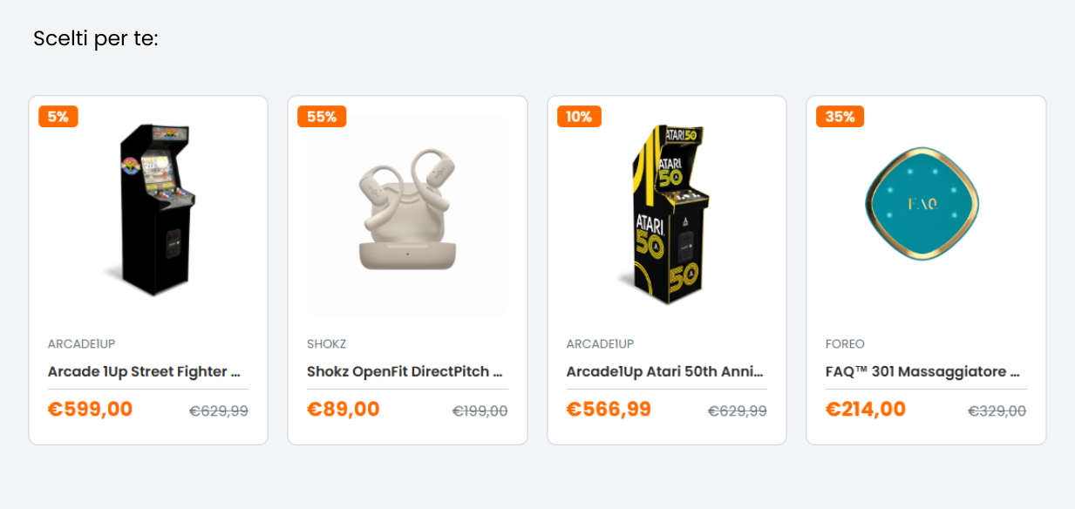The width and height of the screenshot is (1075, 509).
Task: Click the €89,00 price
Action: pyautogui.click(x=344, y=409)
